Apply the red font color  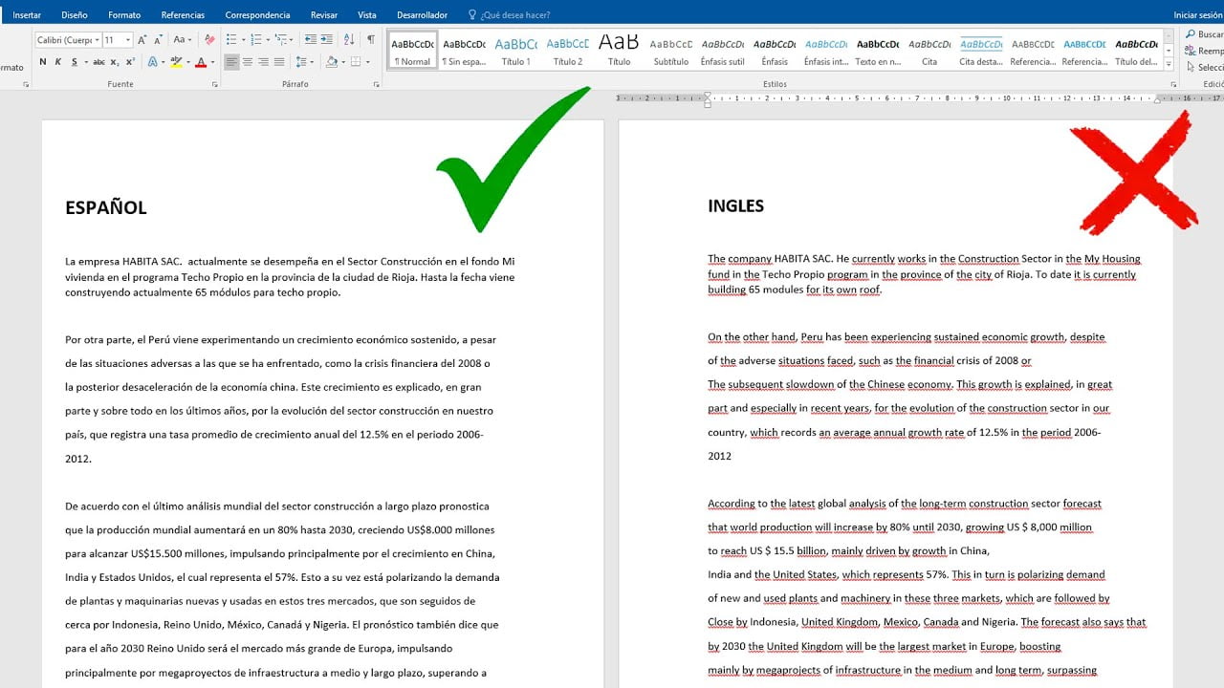pyautogui.click(x=200, y=62)
